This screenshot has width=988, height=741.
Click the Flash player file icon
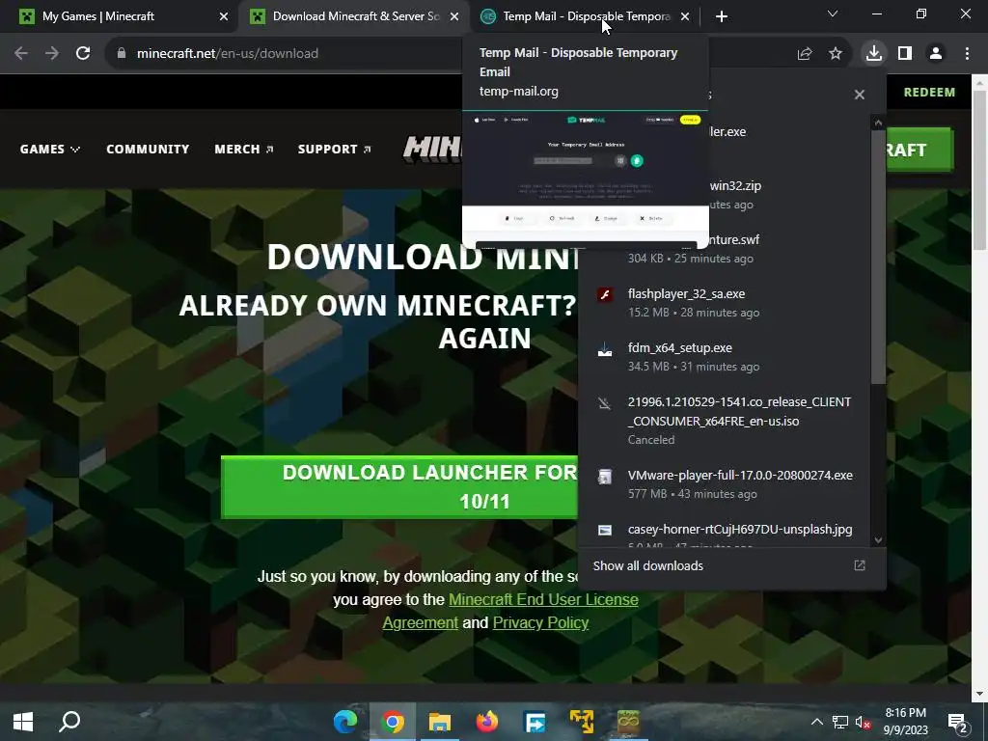605,295
